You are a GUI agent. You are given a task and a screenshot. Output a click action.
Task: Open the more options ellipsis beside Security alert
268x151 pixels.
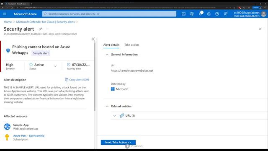[x=47, y=29]
